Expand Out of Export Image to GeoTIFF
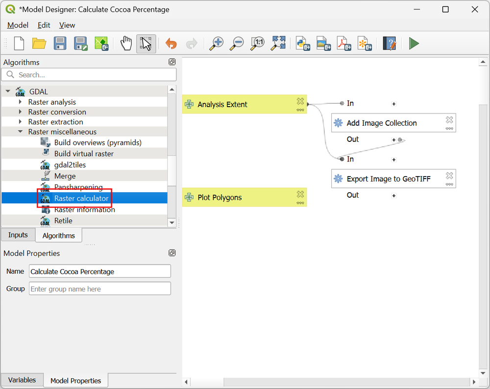Viewport: 490px width, 389px height. 394,196
